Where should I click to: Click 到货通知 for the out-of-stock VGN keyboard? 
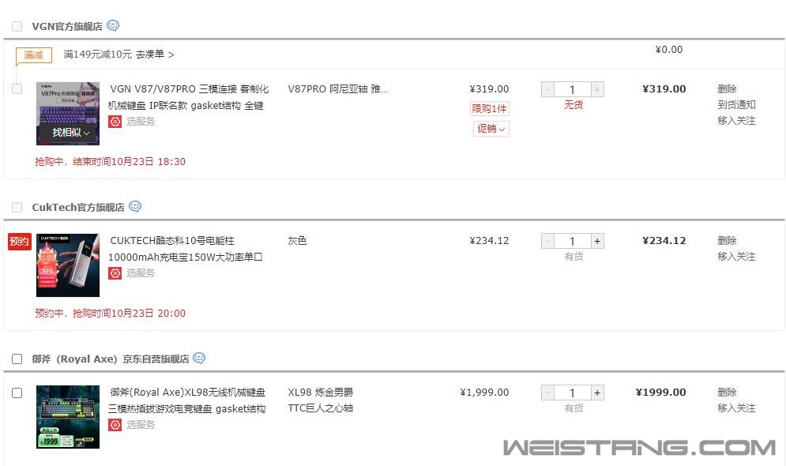[x=736, y=105]
